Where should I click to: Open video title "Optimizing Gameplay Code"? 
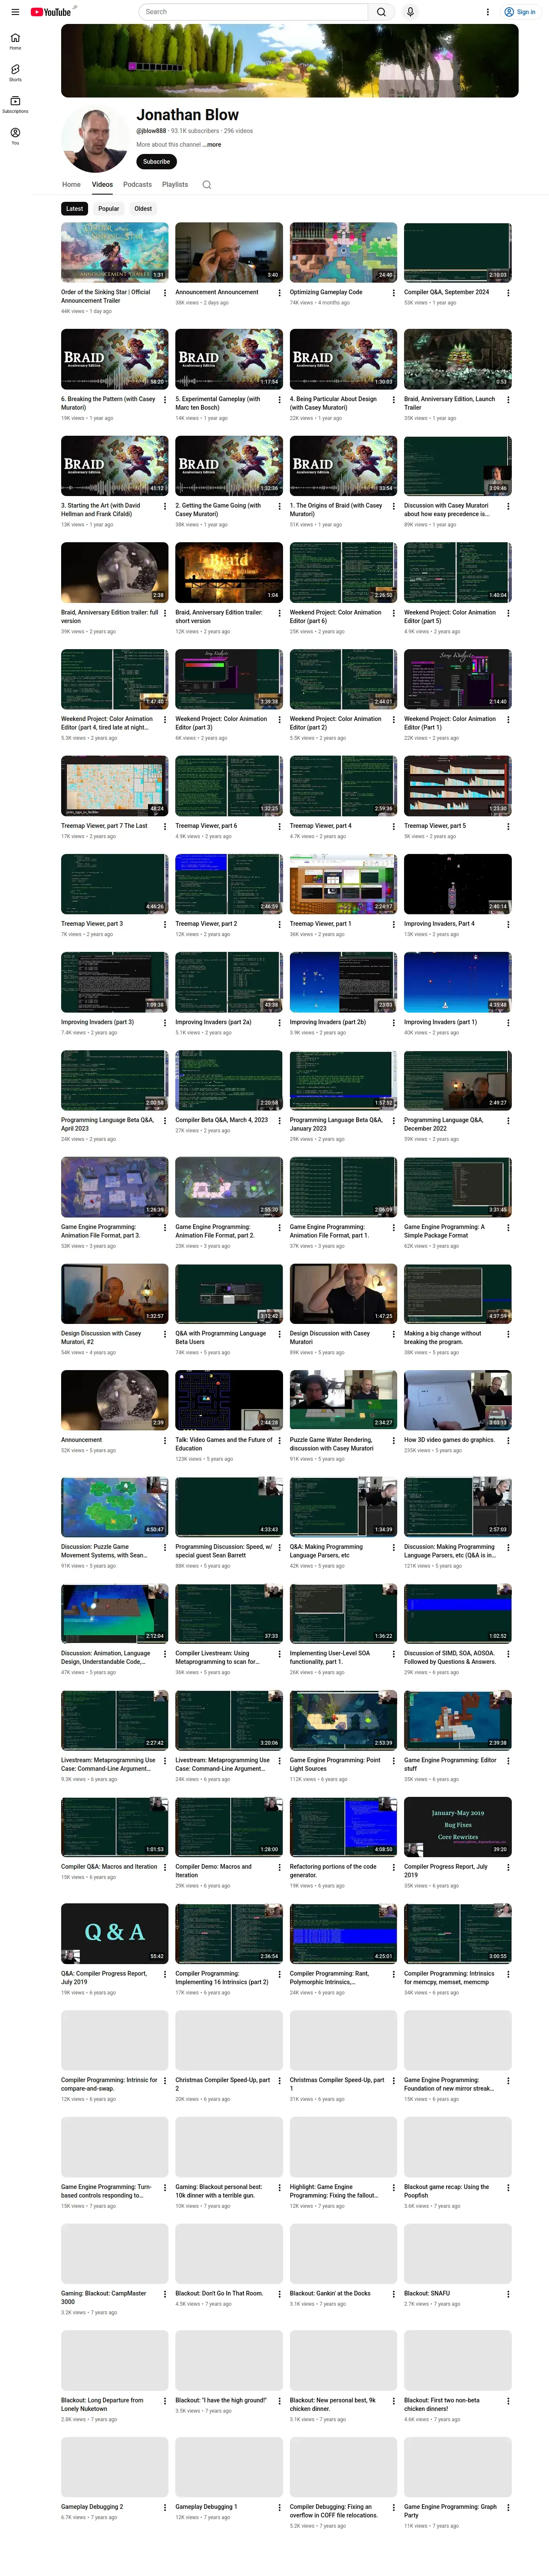326,293
